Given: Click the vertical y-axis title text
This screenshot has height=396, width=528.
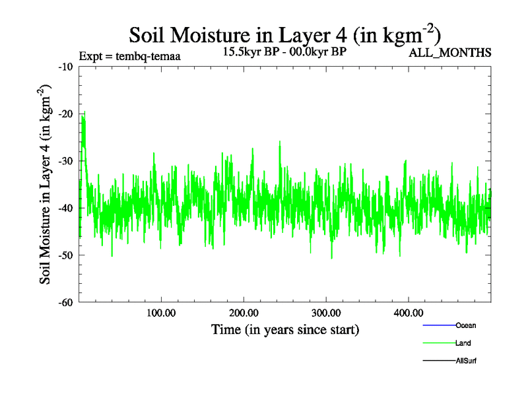Looking at the screenshot, I should point(47,185).
